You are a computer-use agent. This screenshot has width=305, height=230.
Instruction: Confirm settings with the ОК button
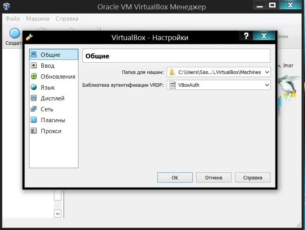coord(175,177)
